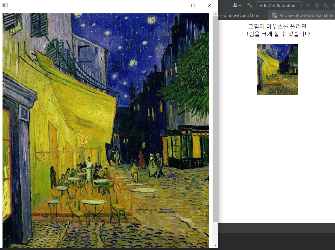335x250 pixels.
Task: Close the windowOpen2.html preview tab
Action: [x=265, y=15]
